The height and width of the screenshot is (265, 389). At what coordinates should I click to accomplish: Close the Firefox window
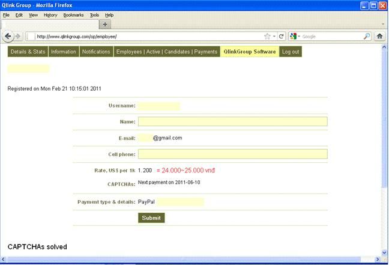pyautogui.click(x=383, y=5)
